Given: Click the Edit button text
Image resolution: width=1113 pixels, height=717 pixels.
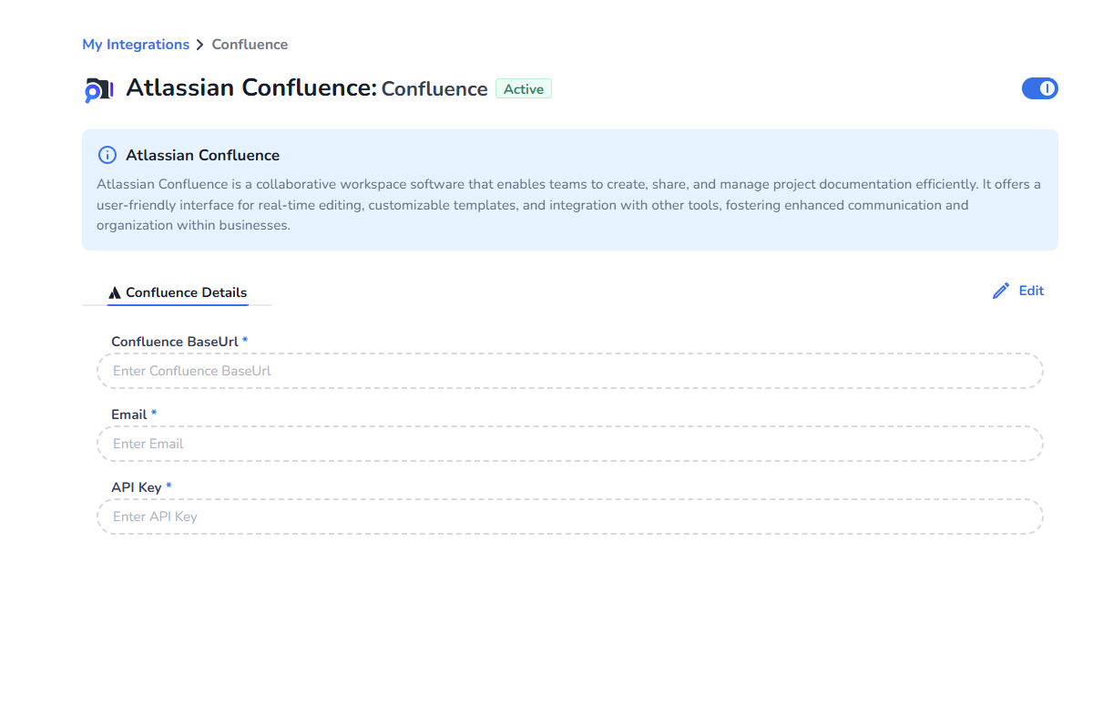Looking at the screenshot, I should (x=1031, y=291).
